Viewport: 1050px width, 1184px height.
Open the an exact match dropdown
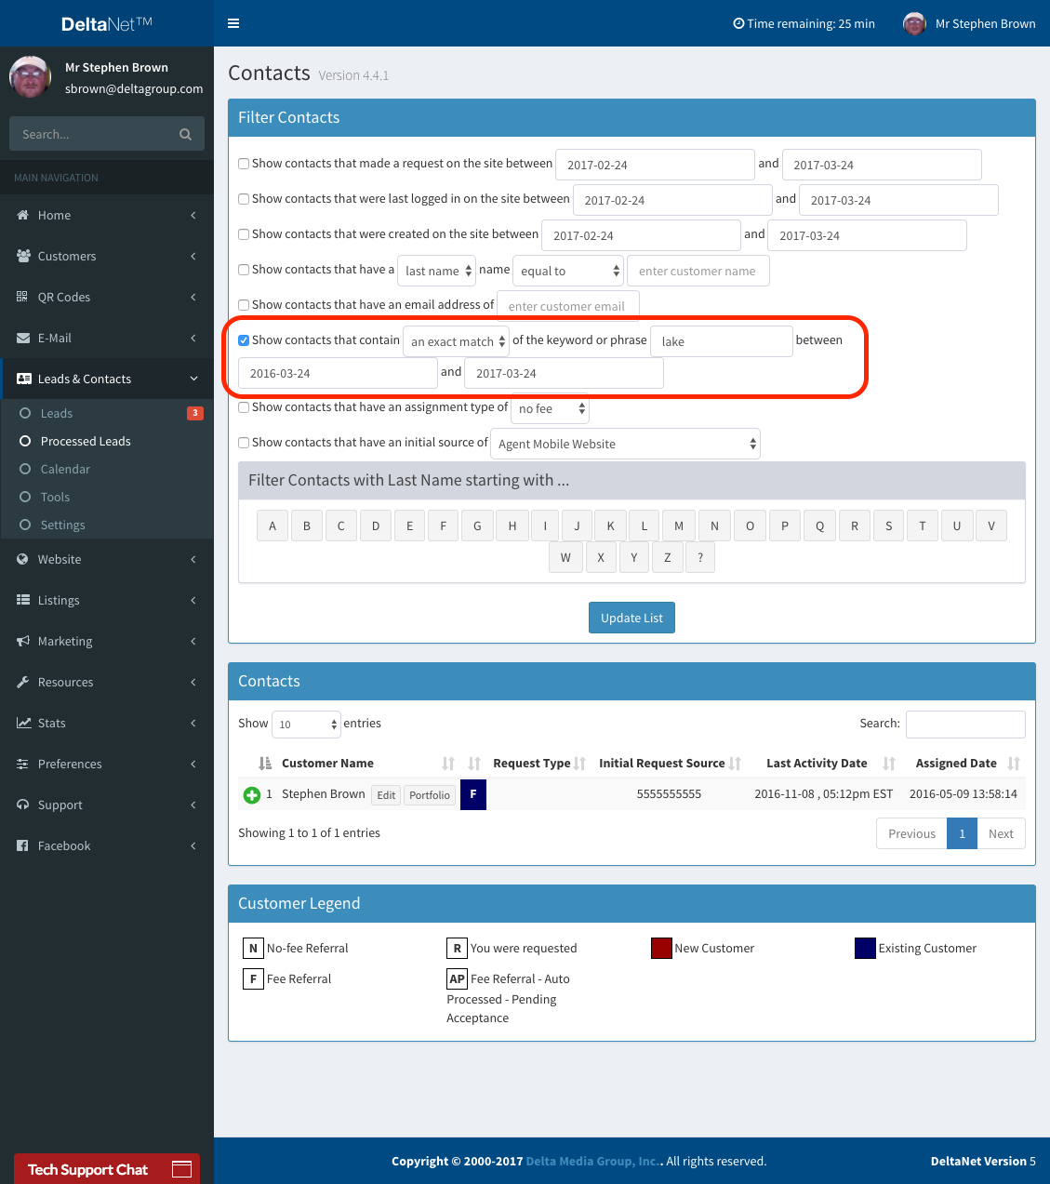point(456,341)
